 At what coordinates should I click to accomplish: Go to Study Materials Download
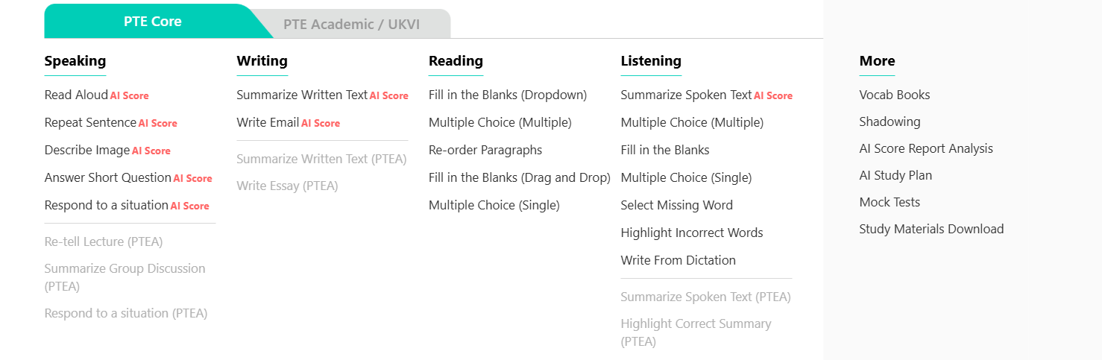[931, 230]
